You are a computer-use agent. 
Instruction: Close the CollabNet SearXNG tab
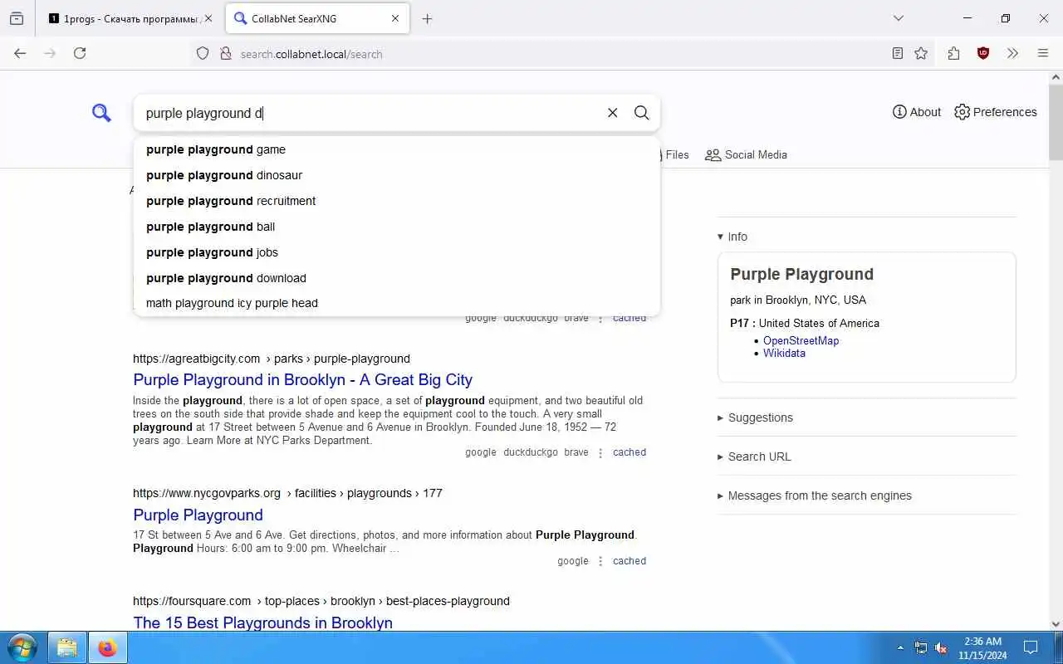click(395, 18)
